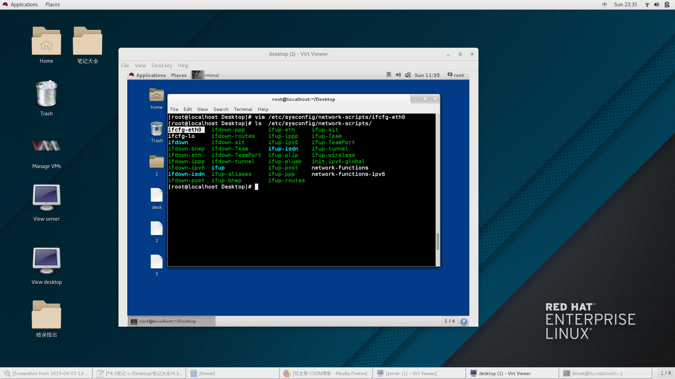Open the terminal Terminal menu
Viewport: 675px width, 379px height.
tap(243, 109)
